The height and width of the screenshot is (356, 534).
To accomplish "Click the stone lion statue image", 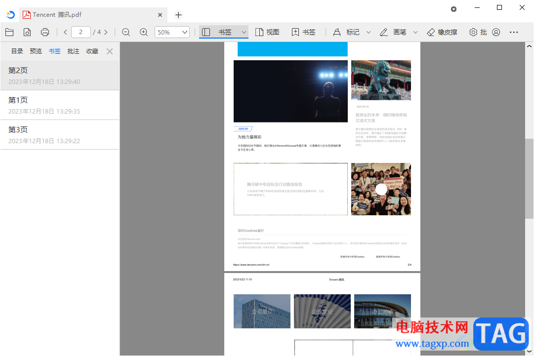I will [381, 80].
